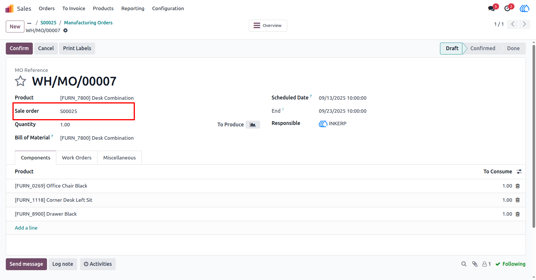Open the Products menu
536x280 pixels.
click(103, 8)
